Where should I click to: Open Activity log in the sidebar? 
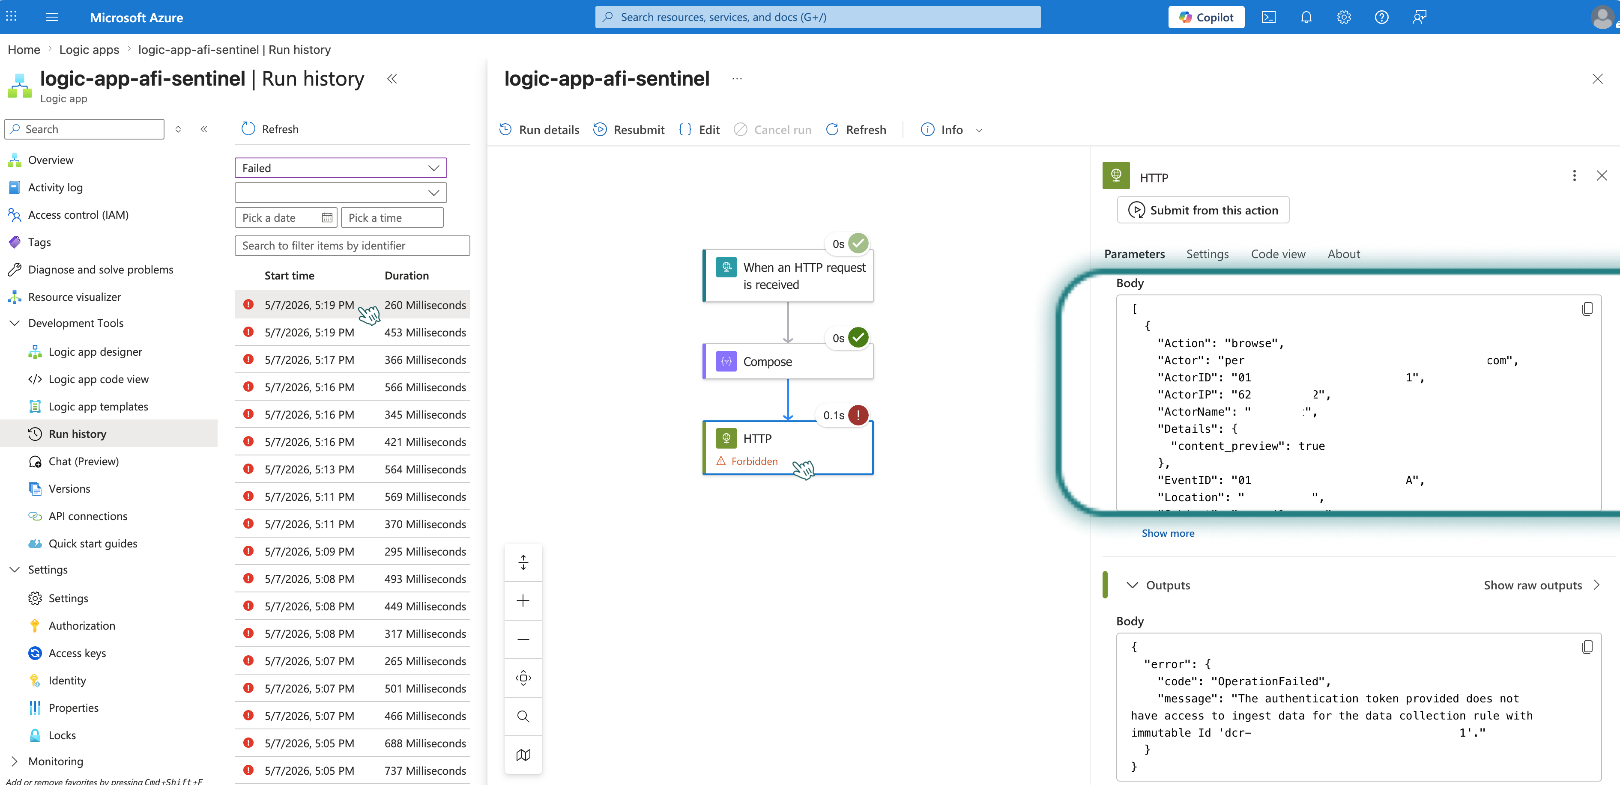tap(55, 187)
